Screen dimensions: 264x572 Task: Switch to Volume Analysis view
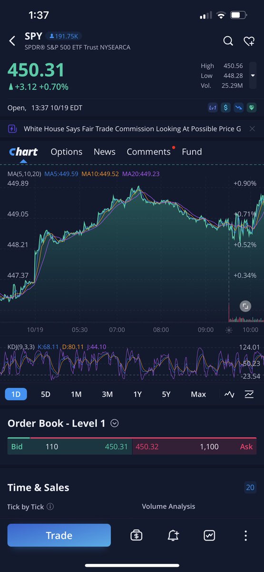168,507
